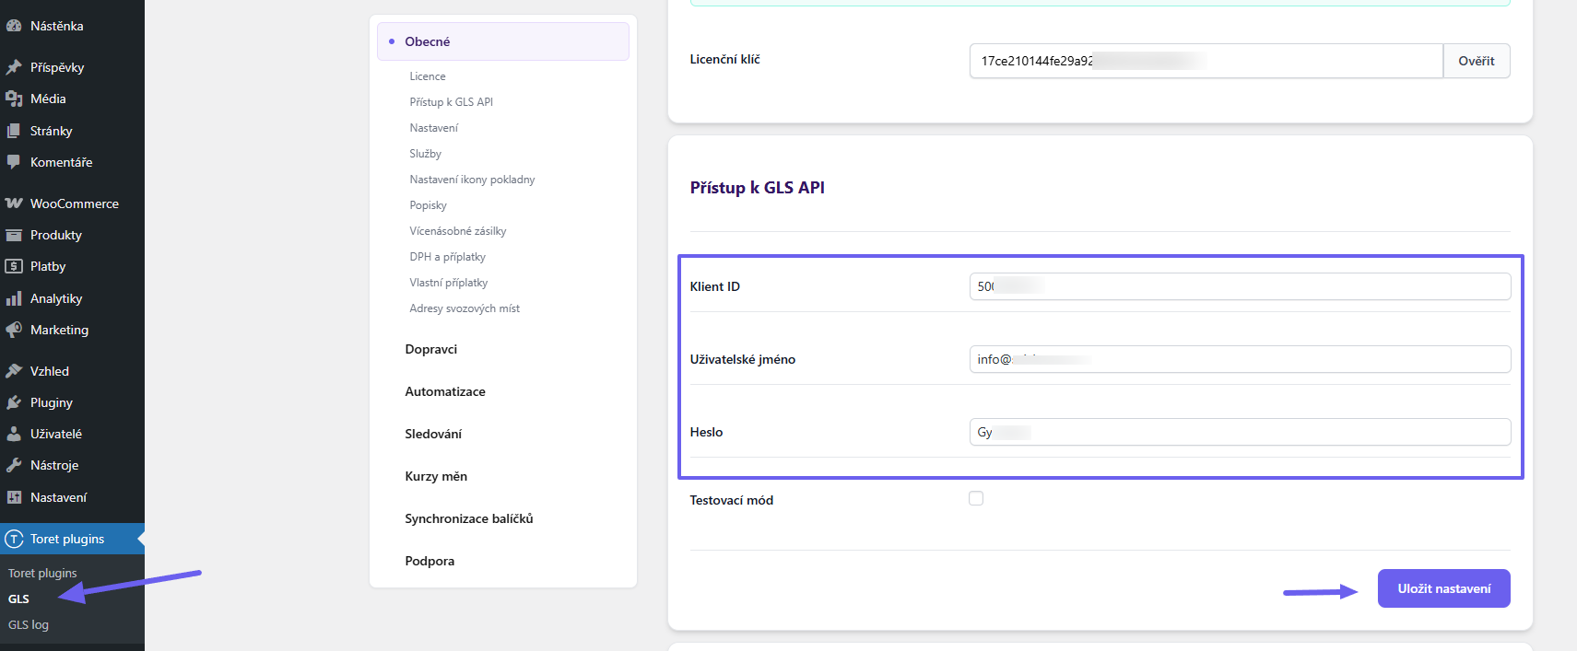Click the Heslo input field
This screenshot has width=1577, height=651.
[1241, 432]
